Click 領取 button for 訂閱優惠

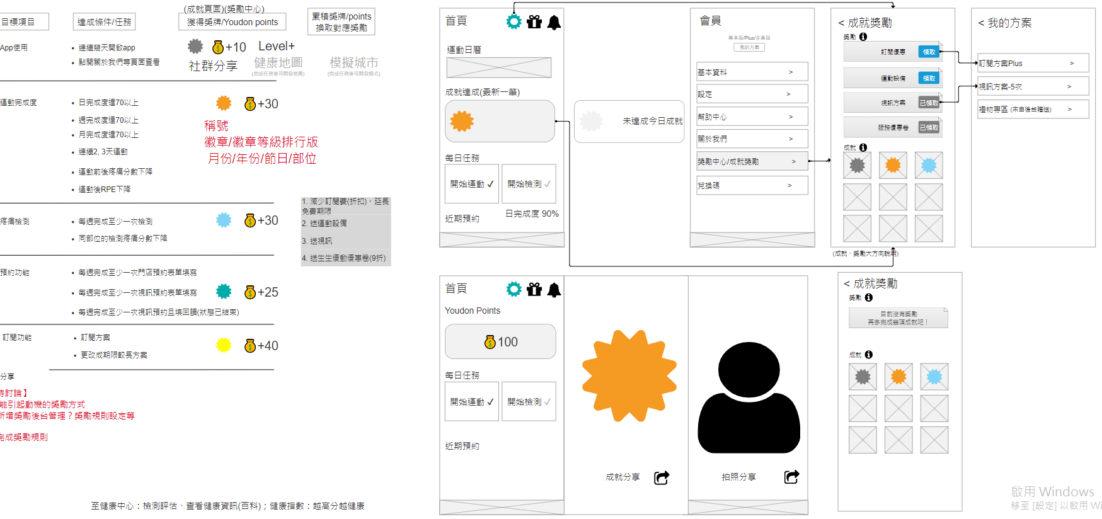point(929,52)
